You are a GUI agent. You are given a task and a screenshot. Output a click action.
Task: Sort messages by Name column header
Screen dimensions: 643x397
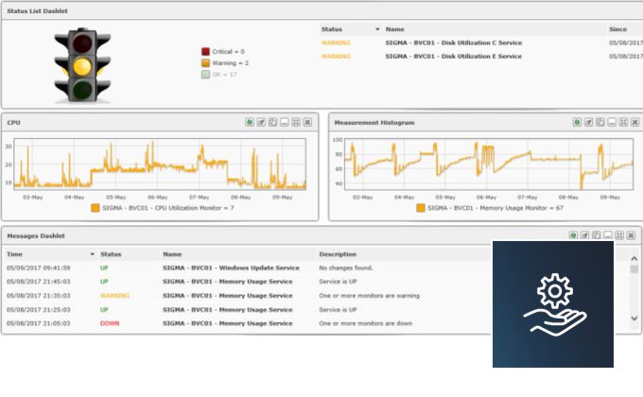point(172,254)
